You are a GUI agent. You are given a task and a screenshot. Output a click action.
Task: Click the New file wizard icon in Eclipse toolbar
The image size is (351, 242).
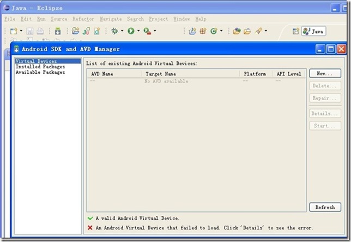pos(14,31)
